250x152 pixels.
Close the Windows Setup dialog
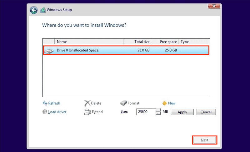pyautogui.click(x=214, y=6)
